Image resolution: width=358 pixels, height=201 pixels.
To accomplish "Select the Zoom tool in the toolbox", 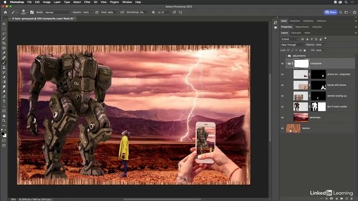I will pos(4,121).
